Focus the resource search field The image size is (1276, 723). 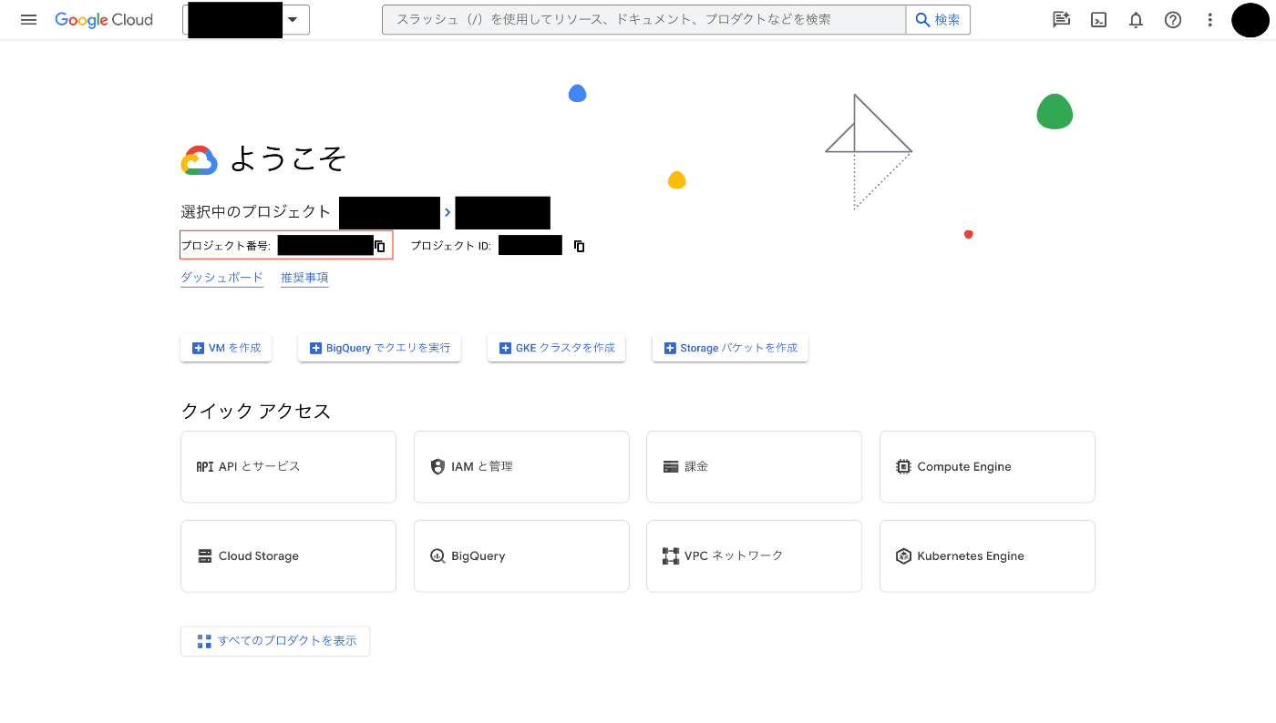pos(643,19)
